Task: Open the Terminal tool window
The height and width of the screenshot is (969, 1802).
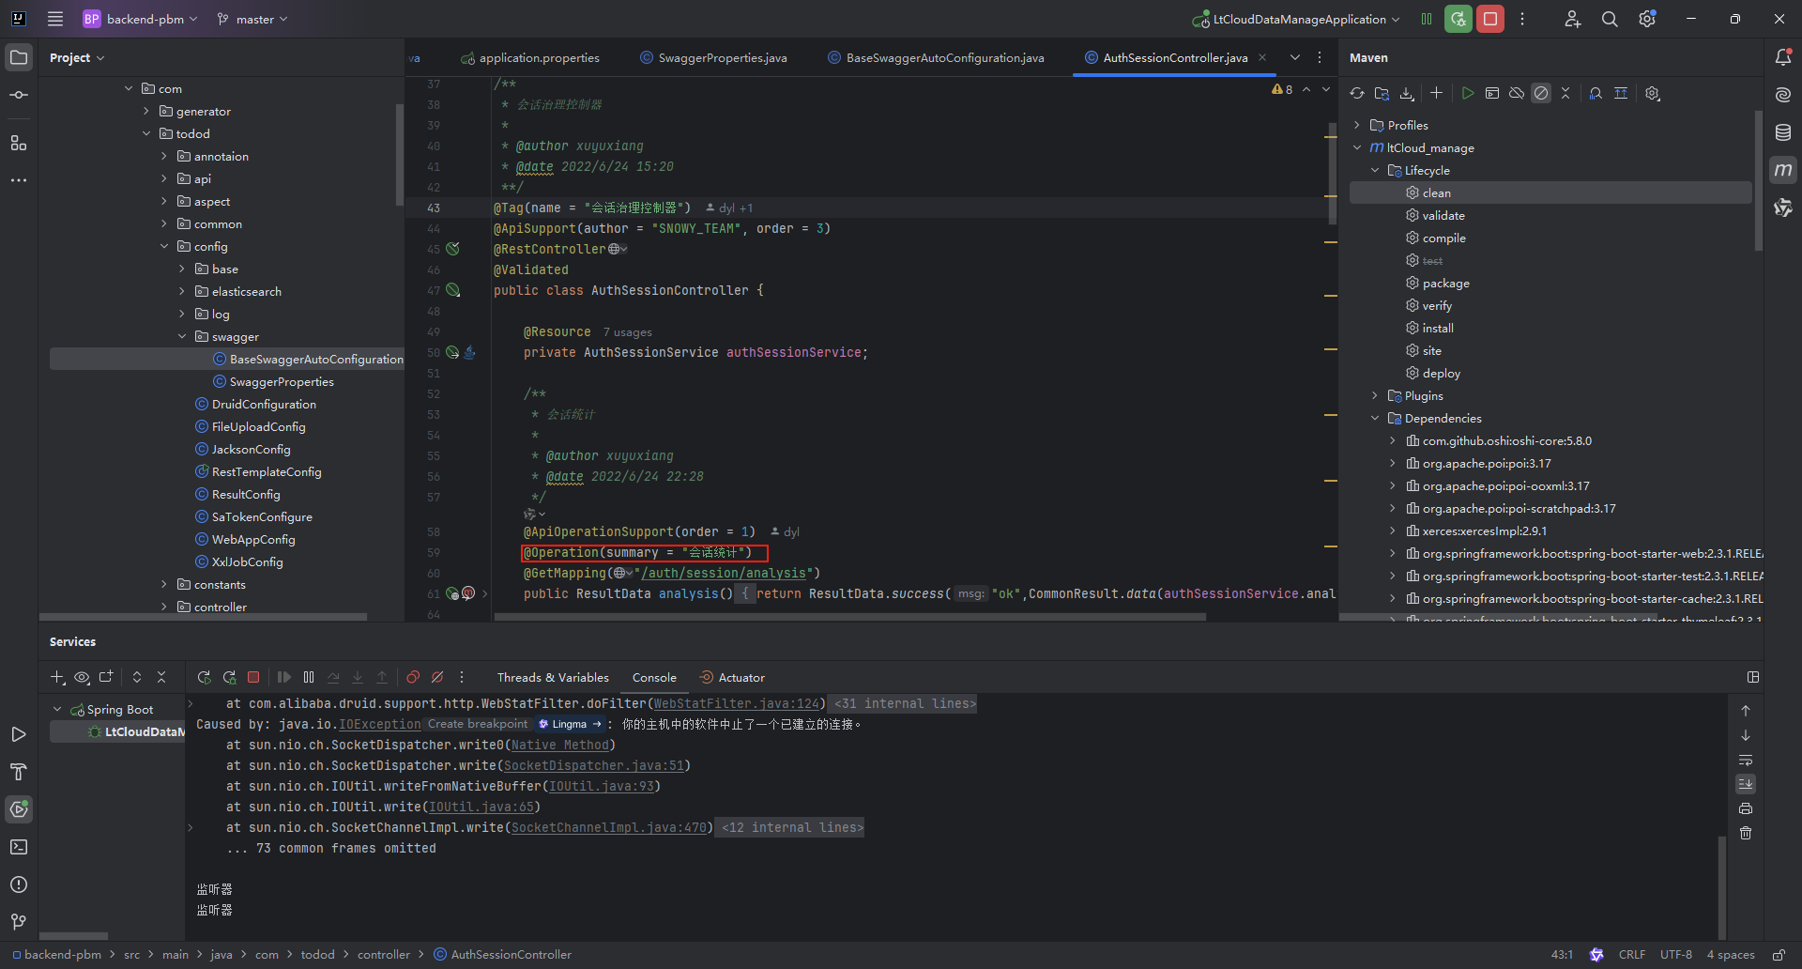Action: (19, 847)
